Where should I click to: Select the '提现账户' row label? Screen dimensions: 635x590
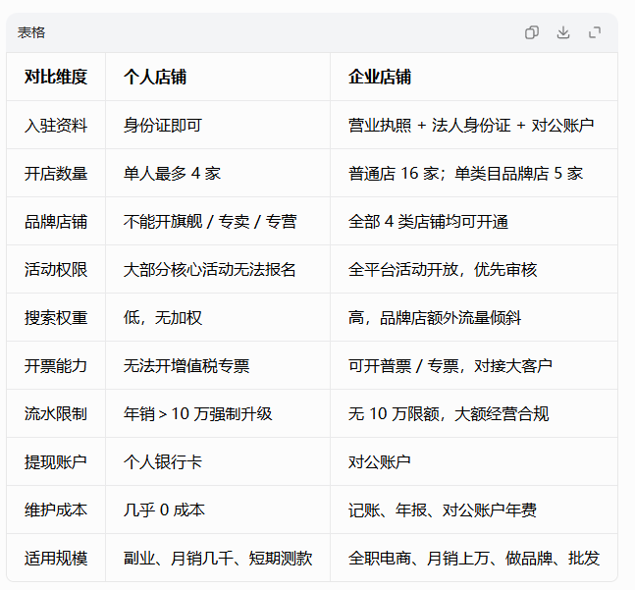pyautogui.click(x=56, y=462)
